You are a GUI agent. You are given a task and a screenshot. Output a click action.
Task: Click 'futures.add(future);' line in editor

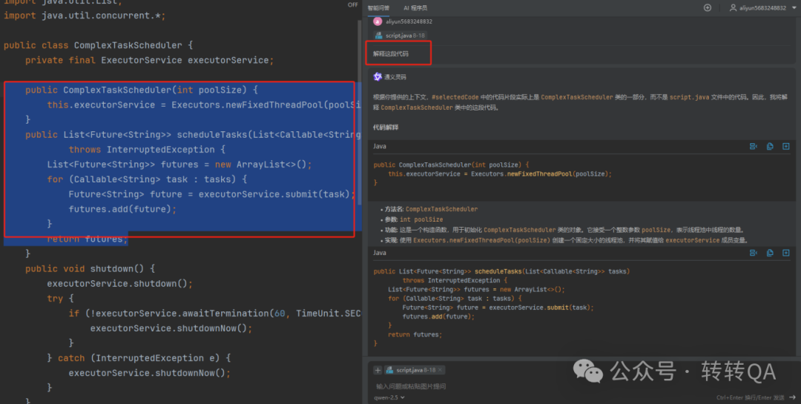(122, 209)
